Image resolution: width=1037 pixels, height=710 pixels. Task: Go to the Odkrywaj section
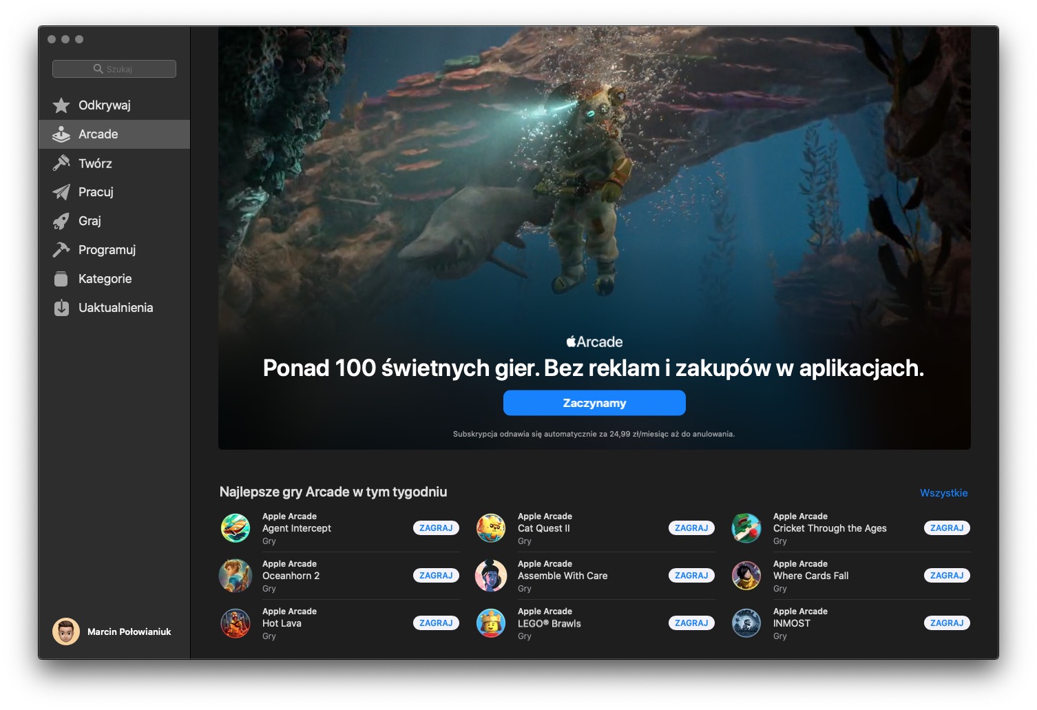pos(114,105)
